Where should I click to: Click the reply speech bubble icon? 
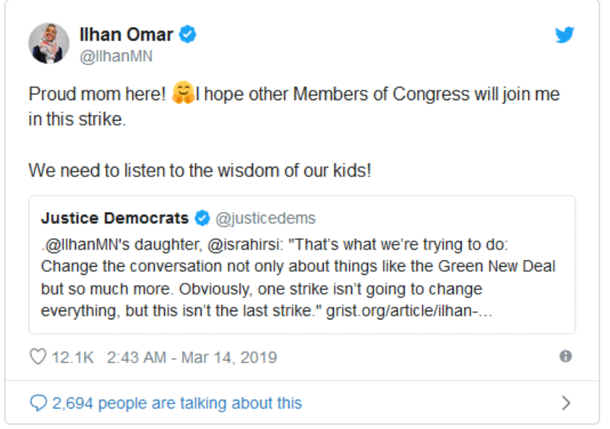38,403
